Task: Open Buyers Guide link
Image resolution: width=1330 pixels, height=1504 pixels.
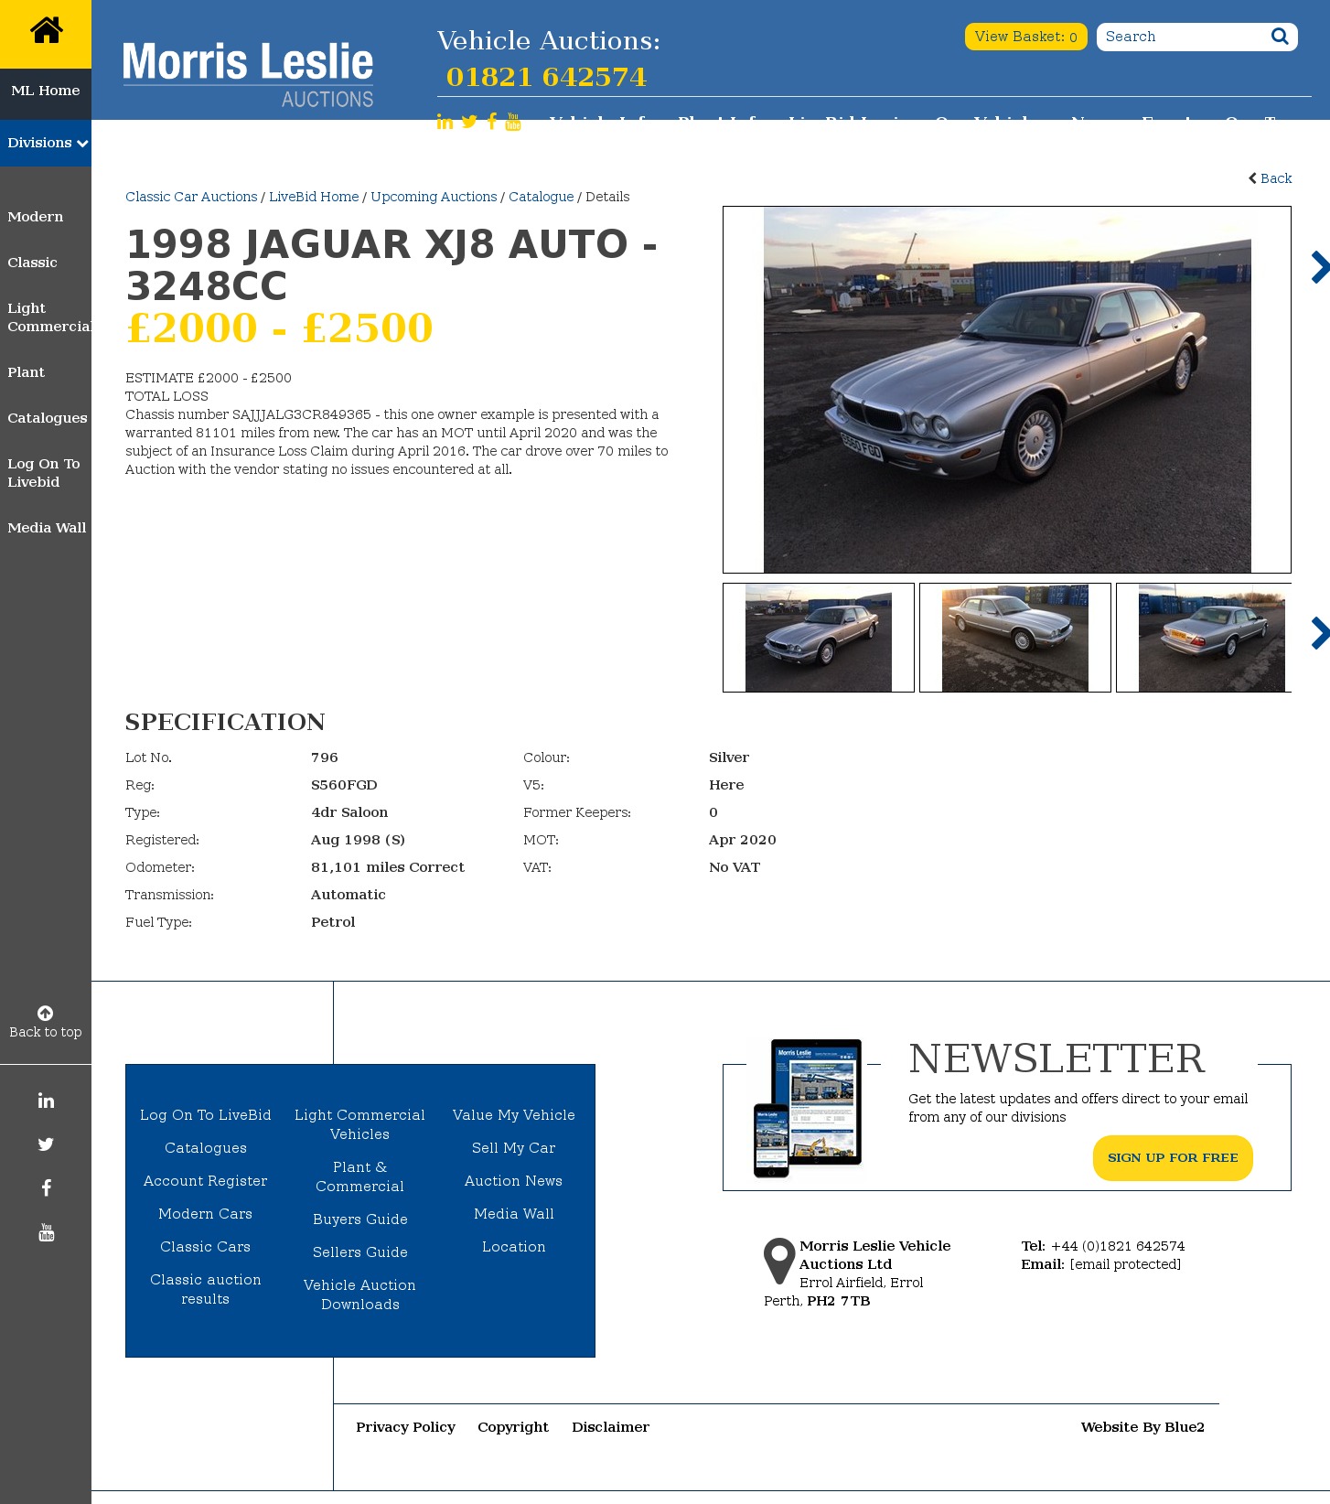Action: [360, 1219]
